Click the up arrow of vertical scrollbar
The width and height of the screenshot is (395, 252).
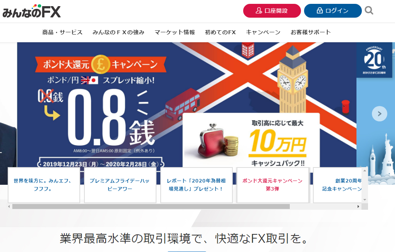coord(365,171)
